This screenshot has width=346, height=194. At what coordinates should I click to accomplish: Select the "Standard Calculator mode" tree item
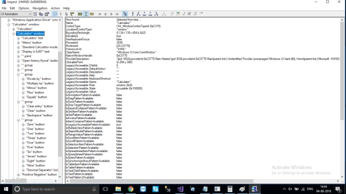click(39, 47)
